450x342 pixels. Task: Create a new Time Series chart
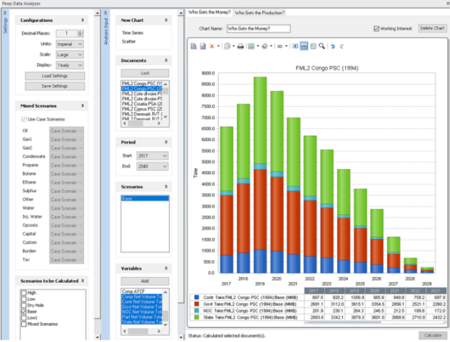click(x=132, y=33)
